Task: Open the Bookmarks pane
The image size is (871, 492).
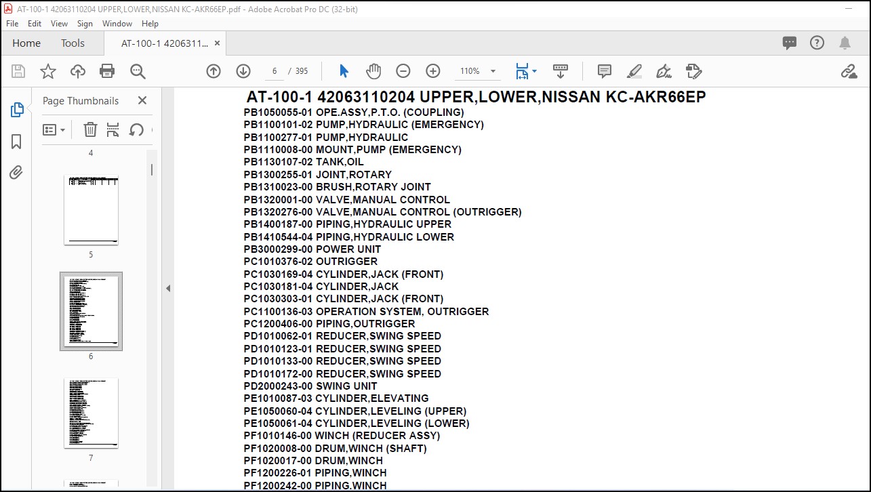Action: (16, 141)
